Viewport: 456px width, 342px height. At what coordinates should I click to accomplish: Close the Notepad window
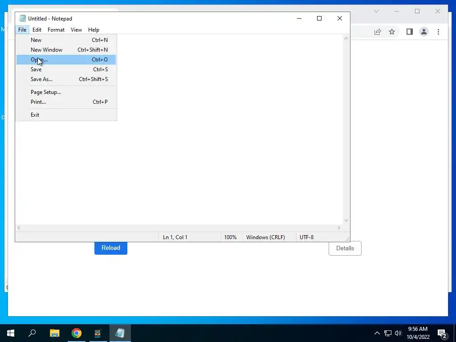pos(340,18)
